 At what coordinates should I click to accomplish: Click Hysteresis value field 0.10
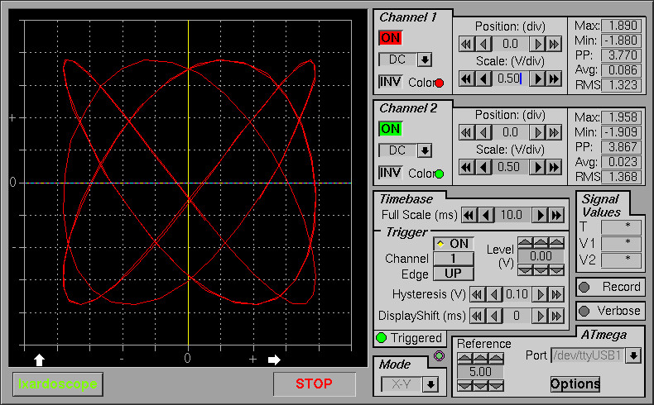(x=517, y=295)
